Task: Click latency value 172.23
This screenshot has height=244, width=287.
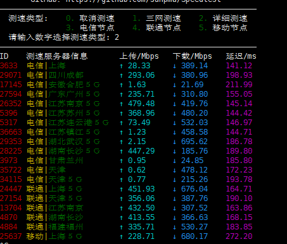Action: (239, 170)
